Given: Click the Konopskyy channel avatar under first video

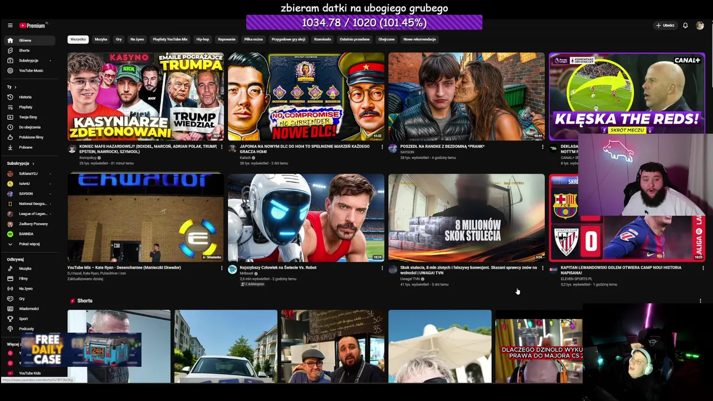Looking at the screenshot, I should click(x=72, y=149).
